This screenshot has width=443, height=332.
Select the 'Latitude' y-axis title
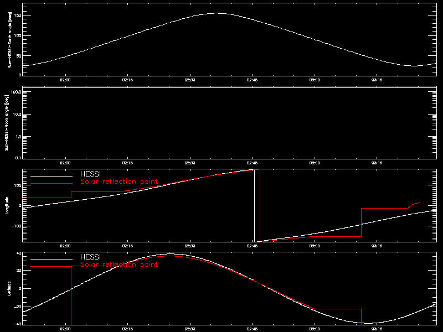click(9, 288)
